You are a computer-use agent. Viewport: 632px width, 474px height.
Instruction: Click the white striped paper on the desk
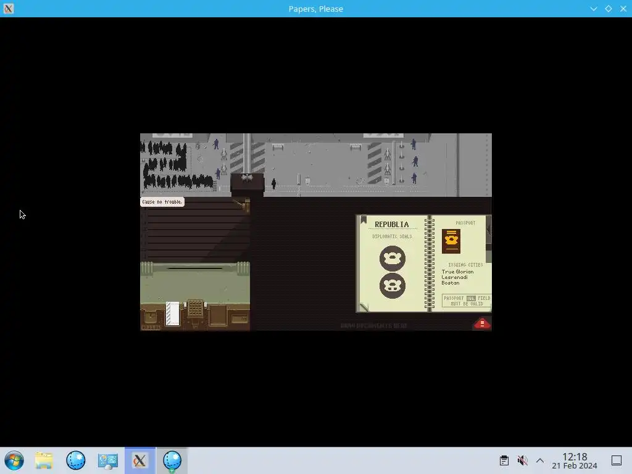coord(173,313)
